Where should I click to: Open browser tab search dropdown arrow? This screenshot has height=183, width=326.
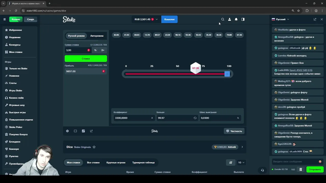coord(3,3)
